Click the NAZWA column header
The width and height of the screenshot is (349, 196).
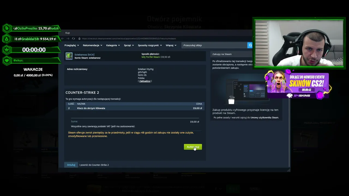tap(81, 104)
